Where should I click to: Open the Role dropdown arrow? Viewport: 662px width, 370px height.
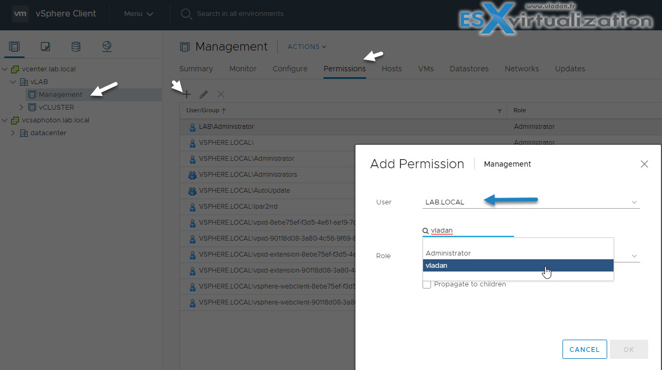634,256
